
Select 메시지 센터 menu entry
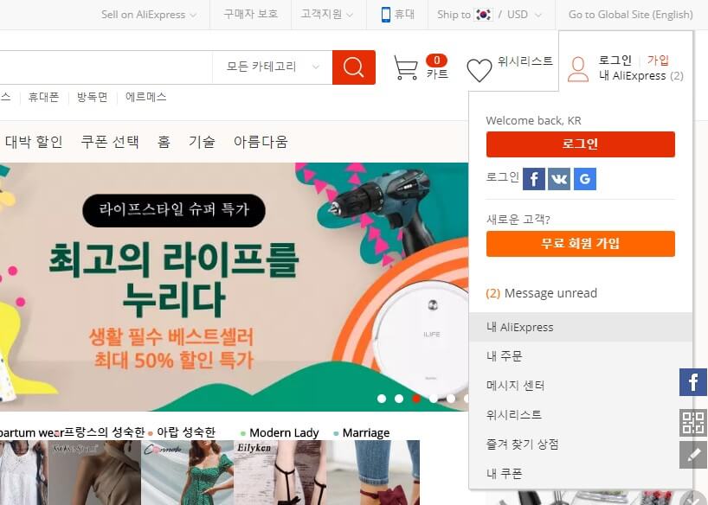click(x=580, y=386)
